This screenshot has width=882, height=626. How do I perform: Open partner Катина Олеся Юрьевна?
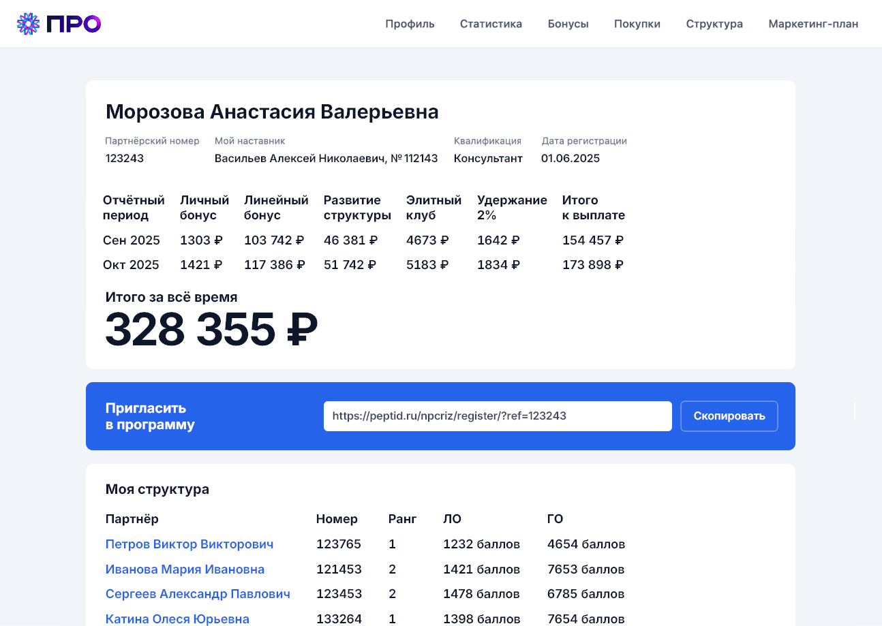(x=177, y=619)
